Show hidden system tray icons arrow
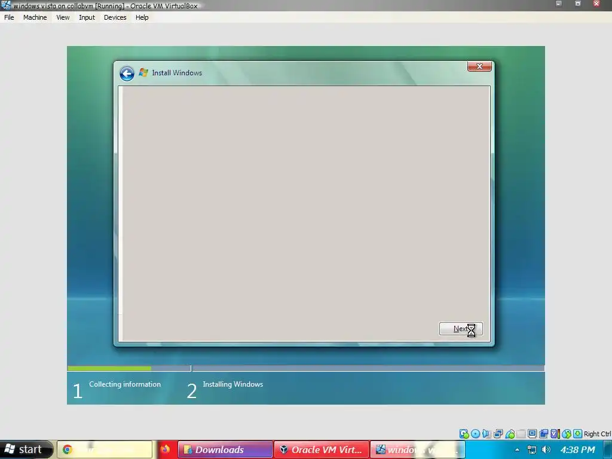The width and height of the screenshot is (612, 459). tap(517, 450)
